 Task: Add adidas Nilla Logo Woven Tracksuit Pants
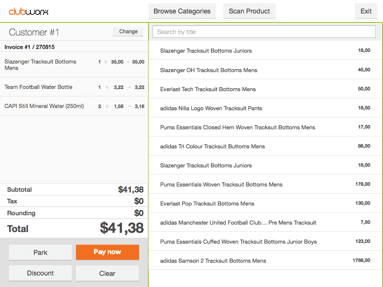tap(265, 108)
